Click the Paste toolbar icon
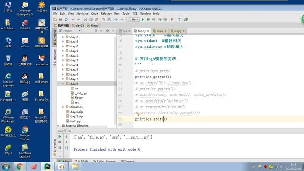 coord(96,19)
